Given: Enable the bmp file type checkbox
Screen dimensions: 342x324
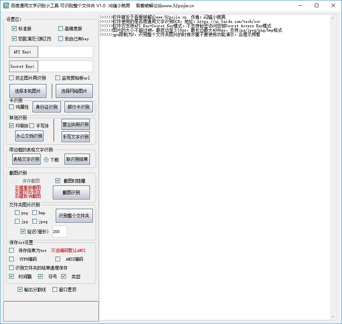Looking at the screenshot, I should point(35,212).
